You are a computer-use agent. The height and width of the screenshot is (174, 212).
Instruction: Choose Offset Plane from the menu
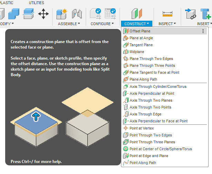(x=140, y=31)
